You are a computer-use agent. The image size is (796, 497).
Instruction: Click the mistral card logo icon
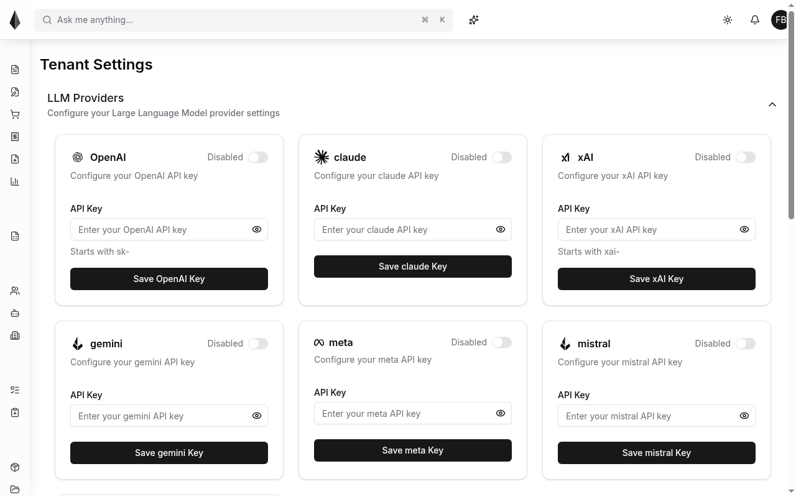tap(565, 344)
